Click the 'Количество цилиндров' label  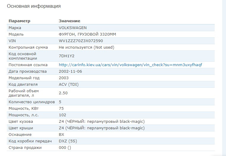32,102
